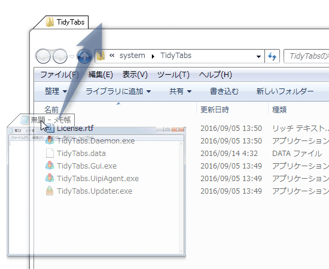
Task: Sort by the 種類 column header
Action: click(x=279, y=109)
